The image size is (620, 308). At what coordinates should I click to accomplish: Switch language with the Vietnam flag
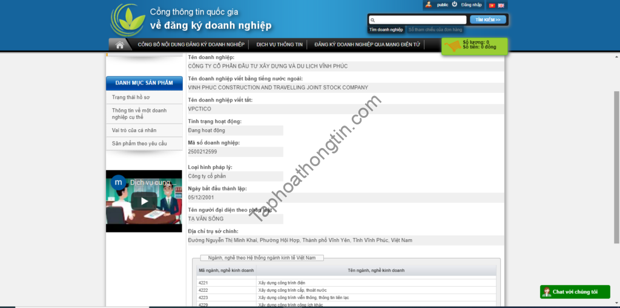492,5
